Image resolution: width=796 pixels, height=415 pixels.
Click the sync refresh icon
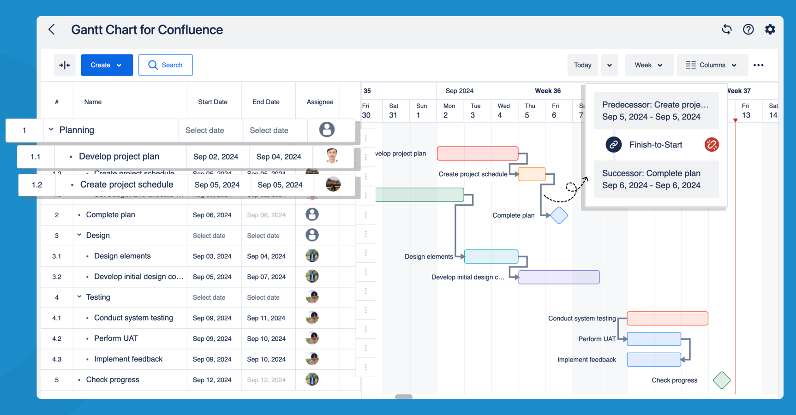(x=727, y=30)
